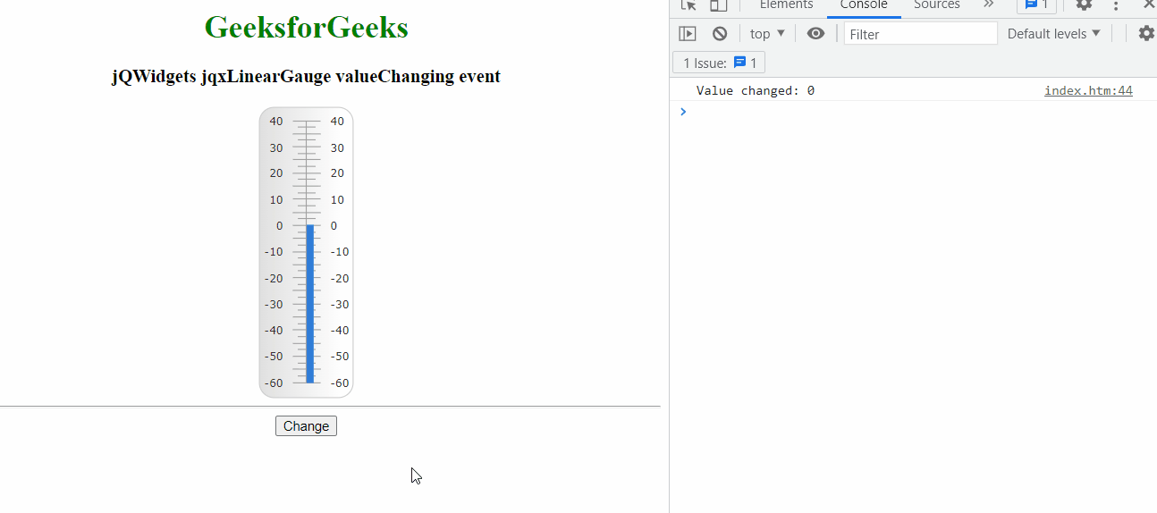Click the left scale label -50
1157x513 pixels.
[274, 357]
